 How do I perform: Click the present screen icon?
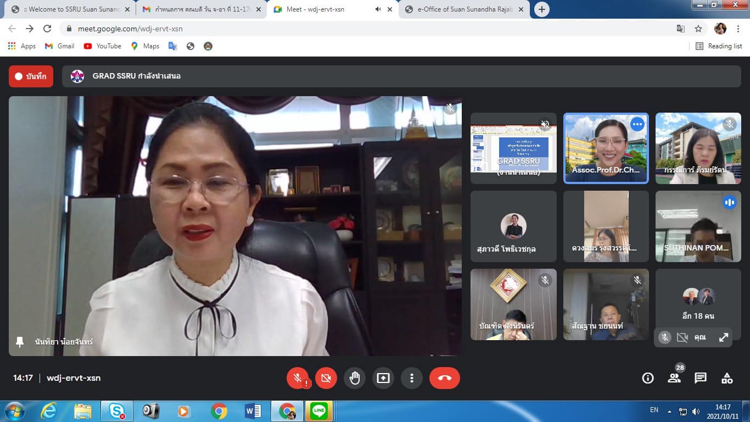[x=383, y=378]
